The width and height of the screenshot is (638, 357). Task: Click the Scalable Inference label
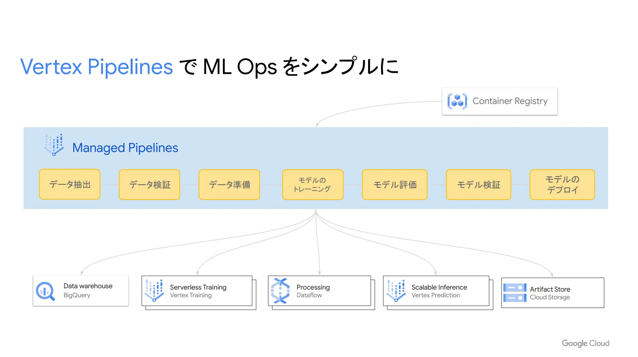[439, 287]
